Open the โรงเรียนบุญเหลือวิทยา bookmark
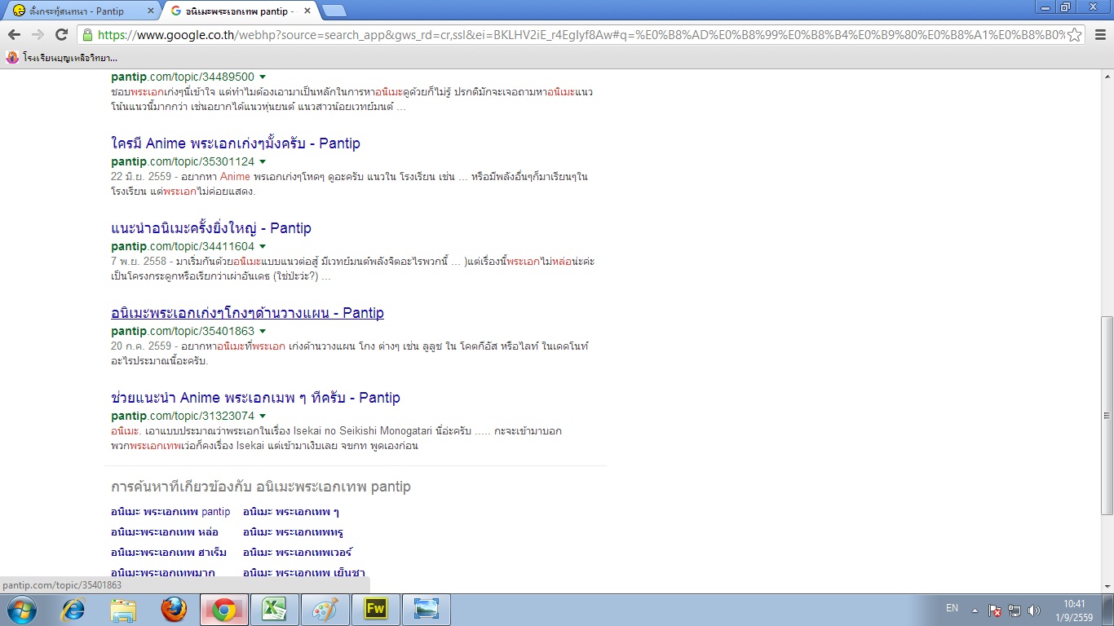This screenshot has height=626, width=1114. click(x=62, y=58)
